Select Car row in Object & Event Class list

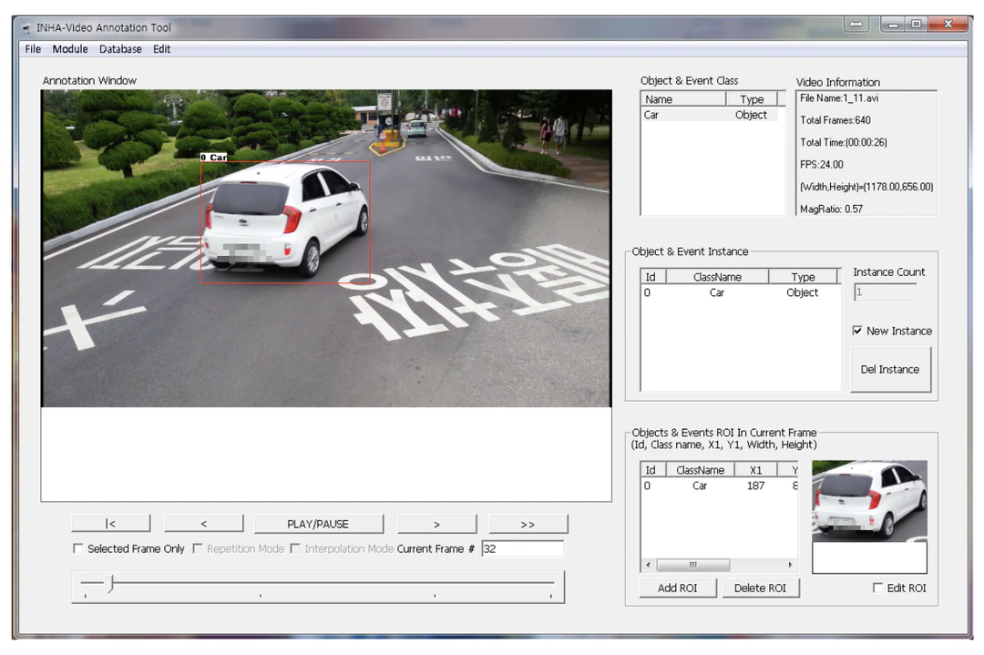point(709,115)
